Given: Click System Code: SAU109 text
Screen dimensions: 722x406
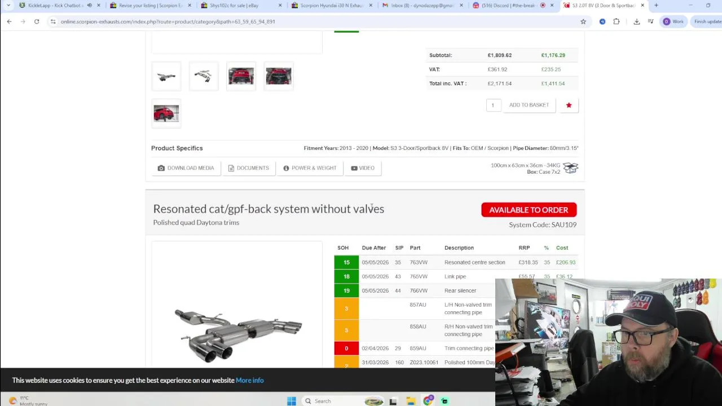Looking at the screenshot, I should click(543, 225).
